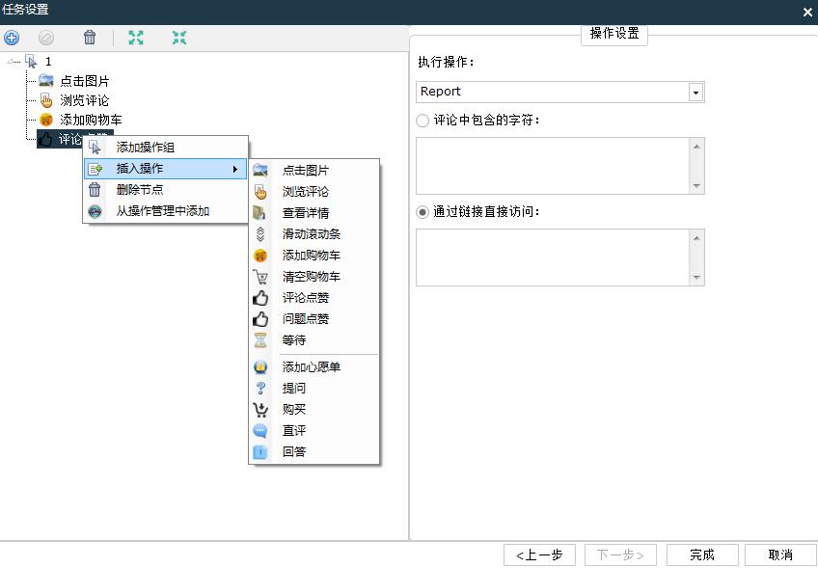The width and height of the screenshot is (818, 568).
Task: Click the hourglass 等待 icon in submenu
Action: 260,340
